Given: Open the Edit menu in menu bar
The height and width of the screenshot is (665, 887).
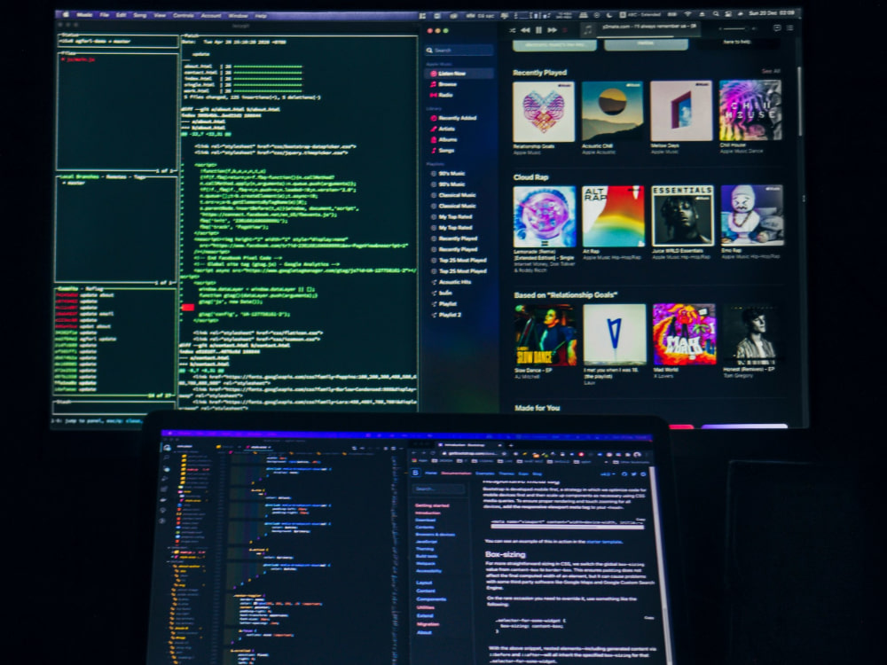Looking at the screenshot, I should tap(121, 15).
